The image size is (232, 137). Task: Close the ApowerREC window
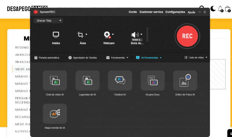[205, 12]
